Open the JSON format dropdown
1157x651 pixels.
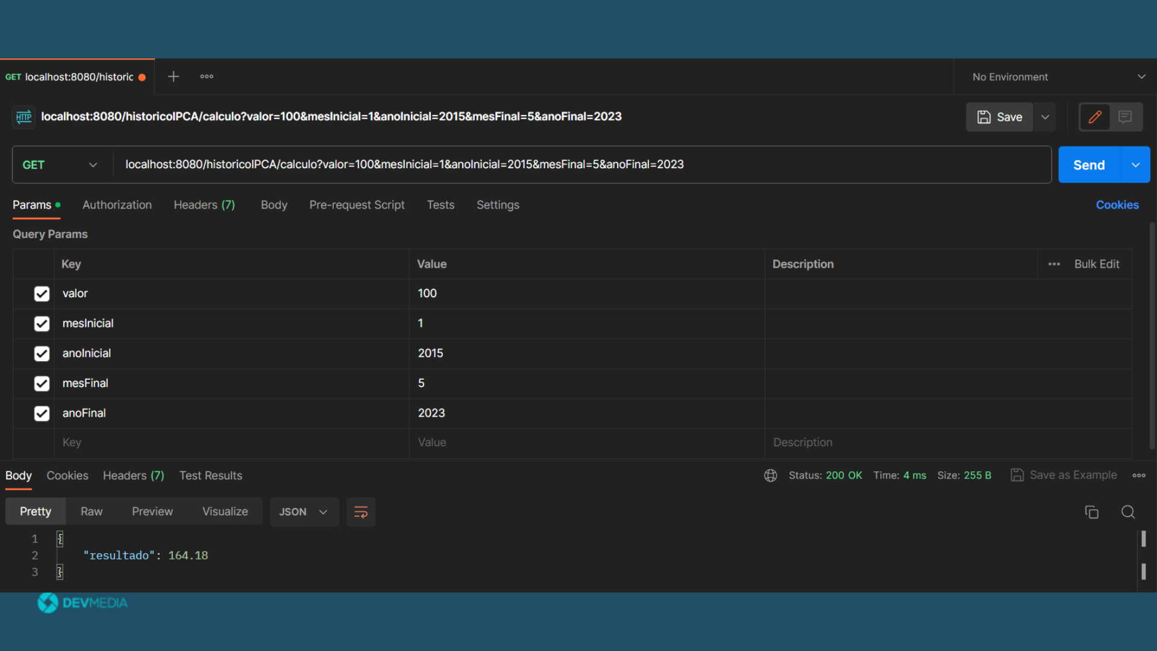tap(303, 512)
